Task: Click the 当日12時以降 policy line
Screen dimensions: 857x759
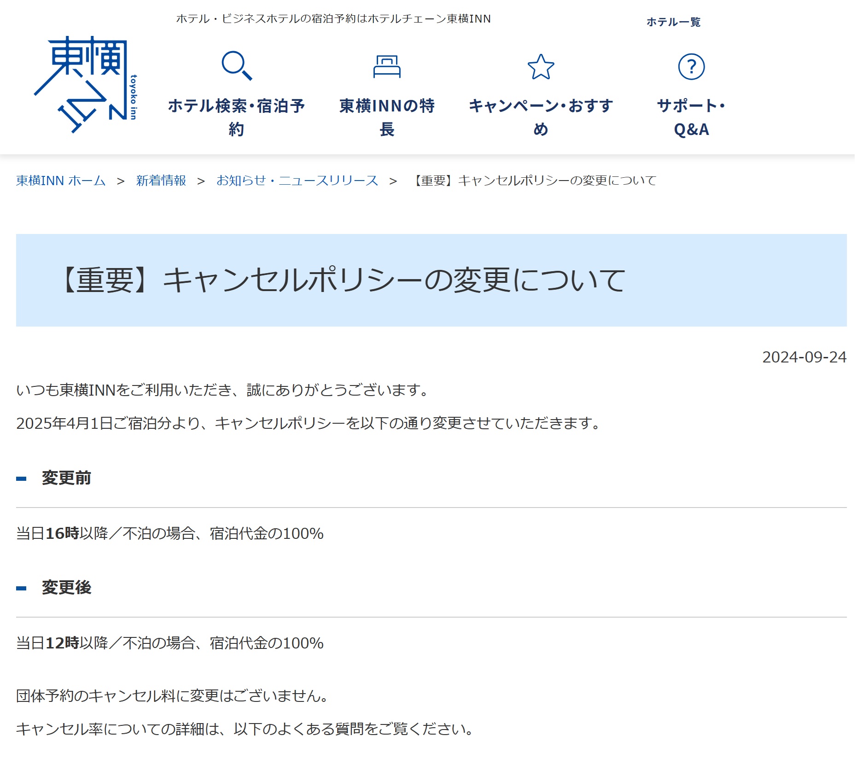Action: click(170, 643)
